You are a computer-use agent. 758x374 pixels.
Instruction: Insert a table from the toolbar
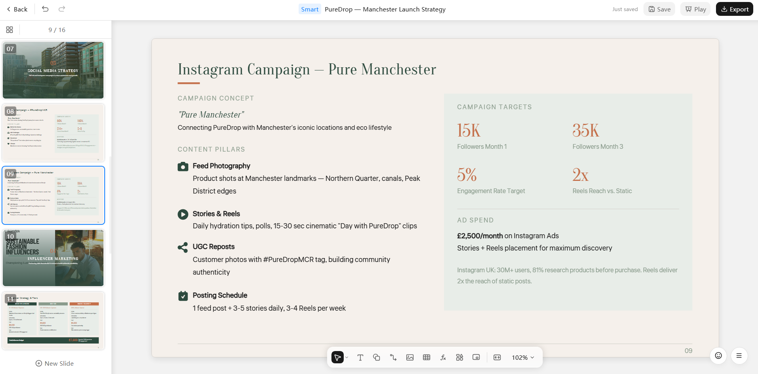[427, 357]
